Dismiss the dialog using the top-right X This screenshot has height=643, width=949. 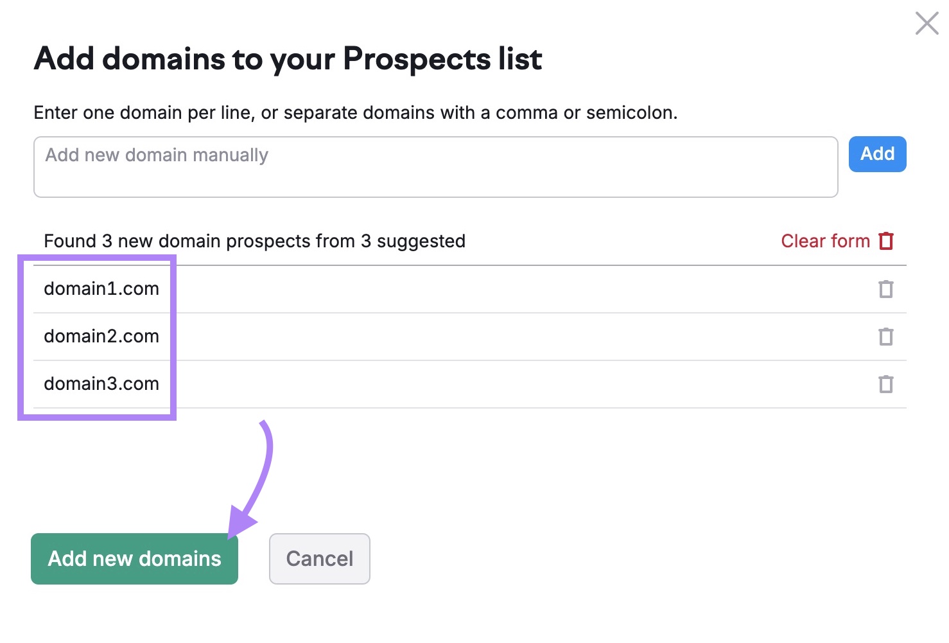point(927,23)
